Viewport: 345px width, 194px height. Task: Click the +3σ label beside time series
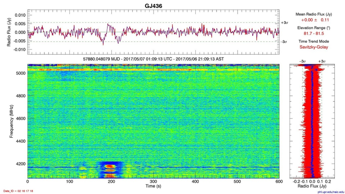point(285,23)
